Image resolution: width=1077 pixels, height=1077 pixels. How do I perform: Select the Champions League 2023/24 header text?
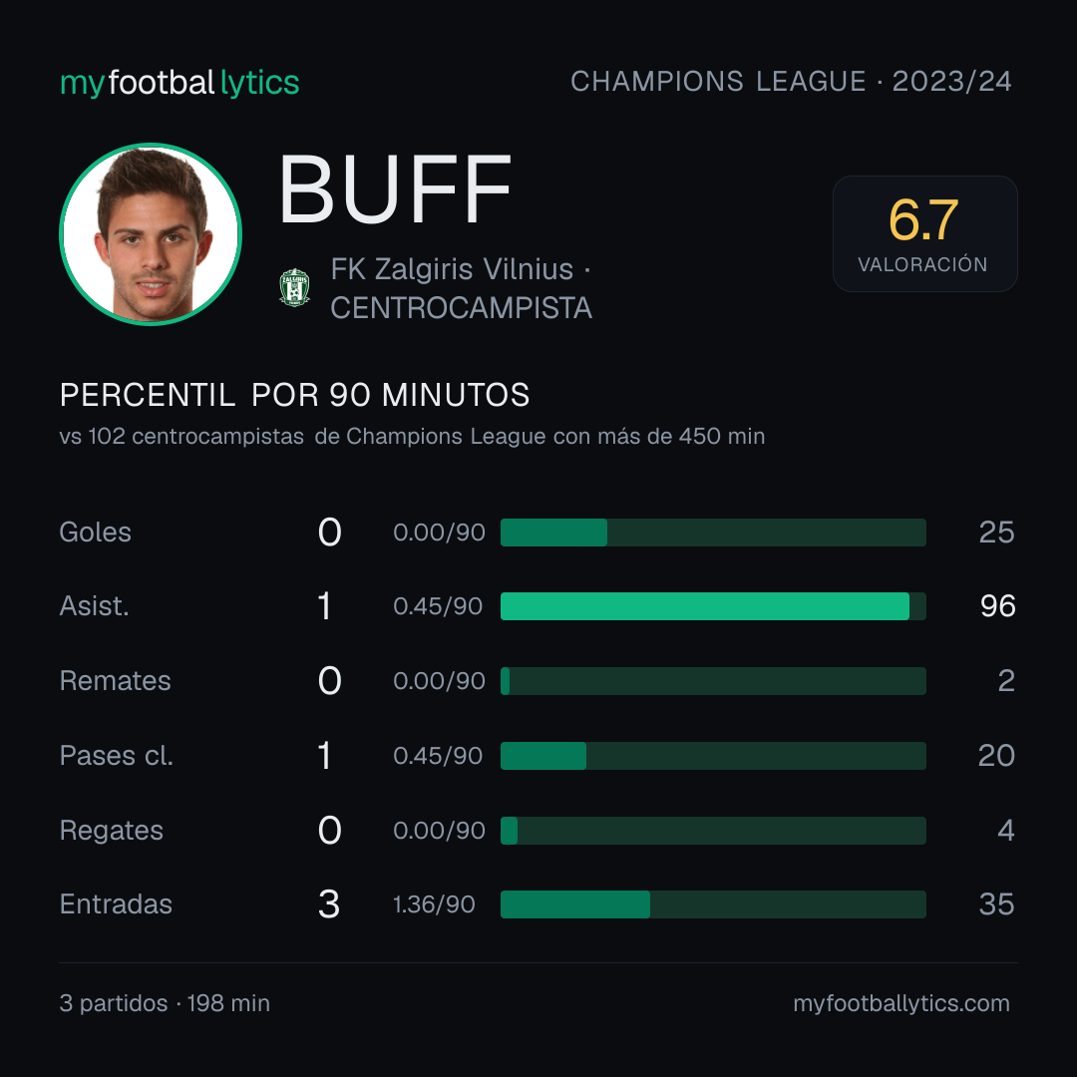(791, 82)
